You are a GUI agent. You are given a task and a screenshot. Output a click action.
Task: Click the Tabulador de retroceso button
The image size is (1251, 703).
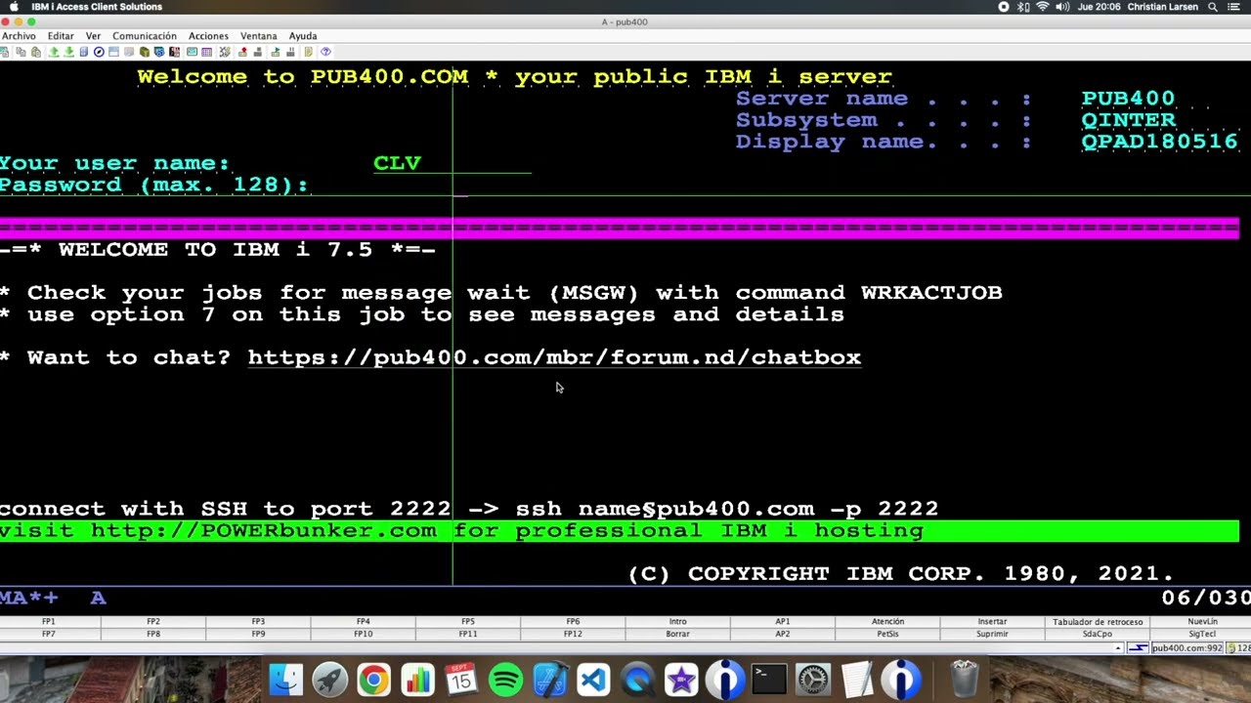[x=1098, y=621]
